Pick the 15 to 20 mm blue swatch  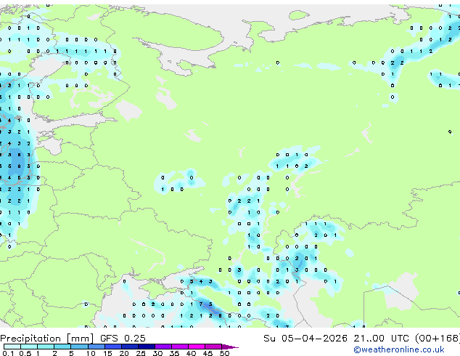113,347
